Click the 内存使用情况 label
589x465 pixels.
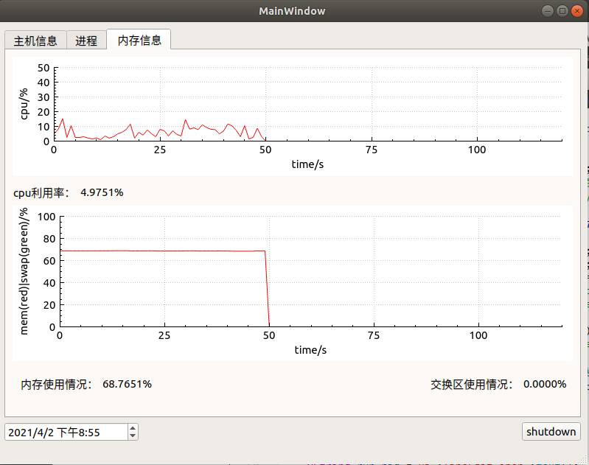56,384
